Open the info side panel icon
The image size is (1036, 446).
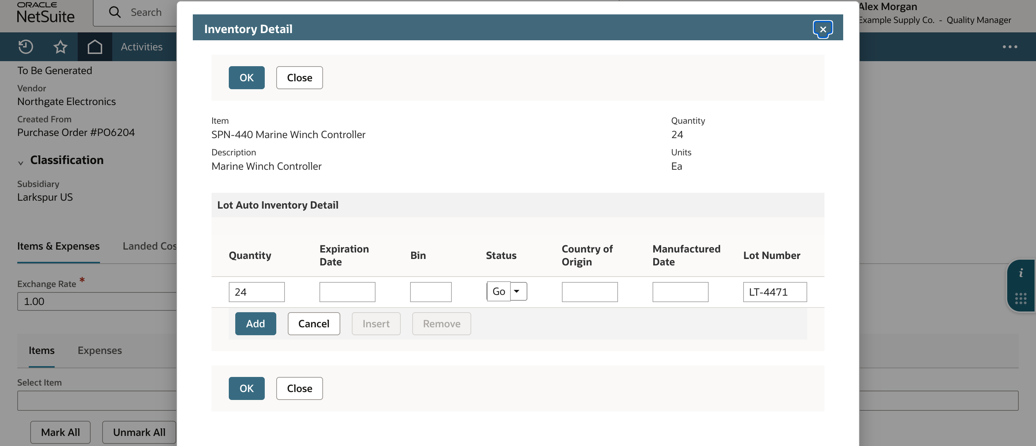(1021, 273)
